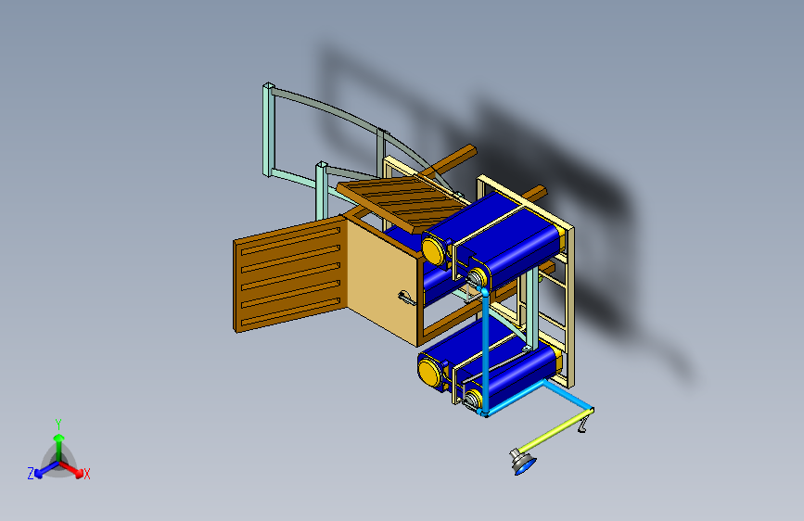Pick the vertical light-blue pipe between the tanks

[486, 351]
